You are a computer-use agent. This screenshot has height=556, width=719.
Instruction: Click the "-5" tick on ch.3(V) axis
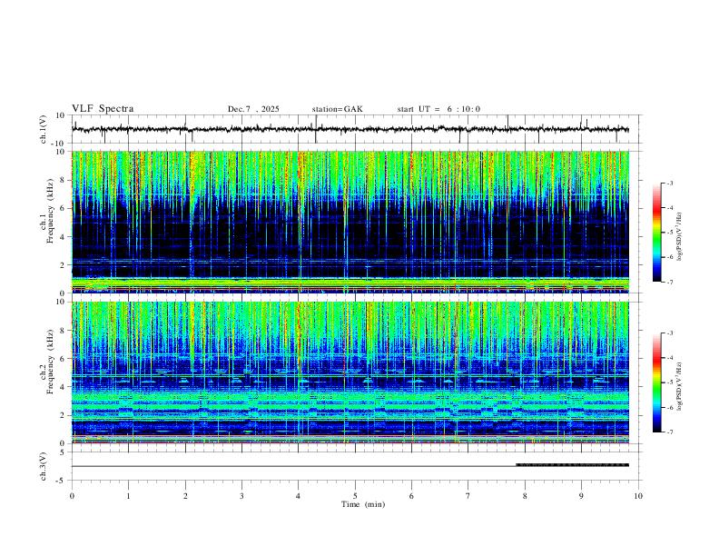click(62, 481)
